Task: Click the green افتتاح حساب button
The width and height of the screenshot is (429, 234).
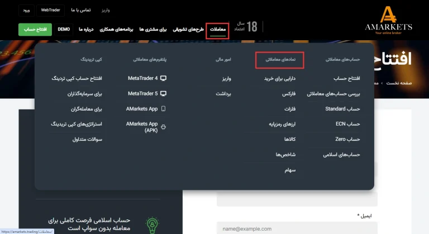Action: (x=35, y=29)
